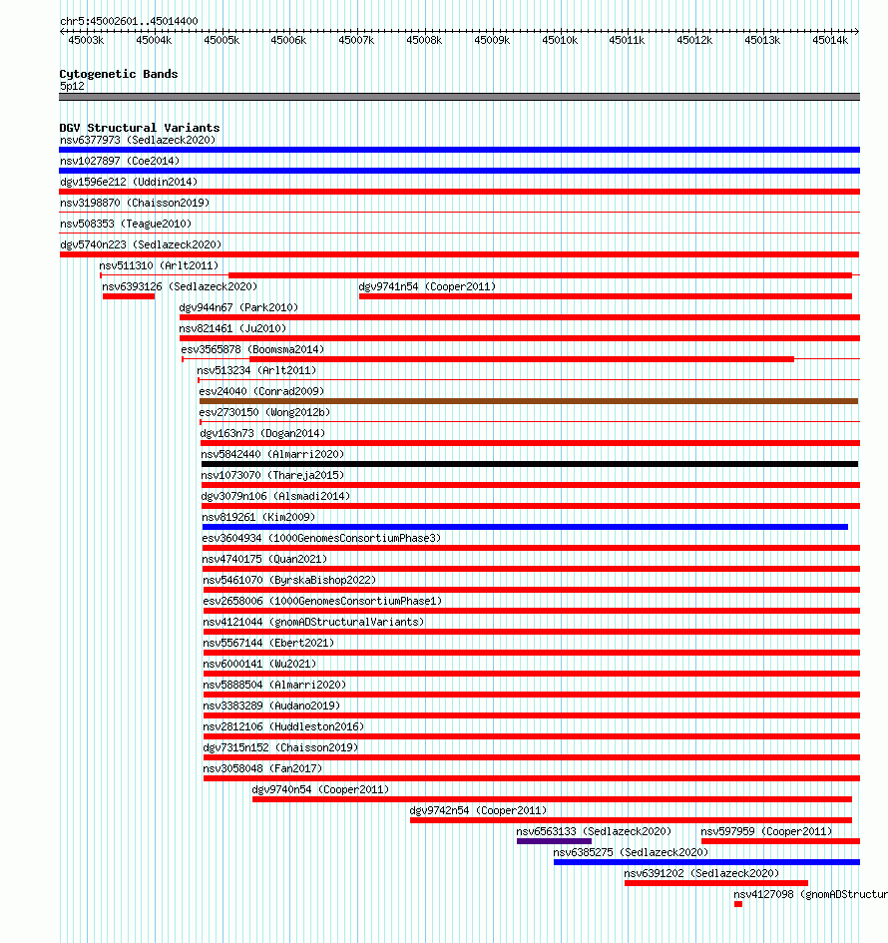Click nsv5567144 (Ebert2021) label
Screen dimensions: 888x943
(x=268, y=644)
